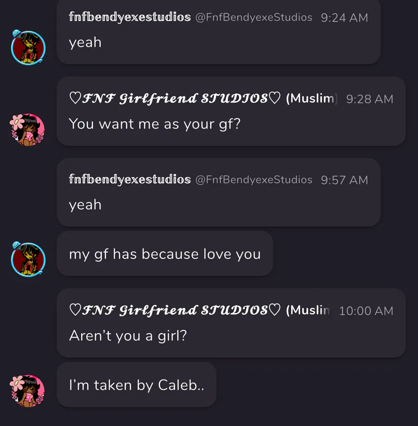Tap the avatar next to "my gf has because love you"
The height and width of the screenshot is (426, 418).
28,259
